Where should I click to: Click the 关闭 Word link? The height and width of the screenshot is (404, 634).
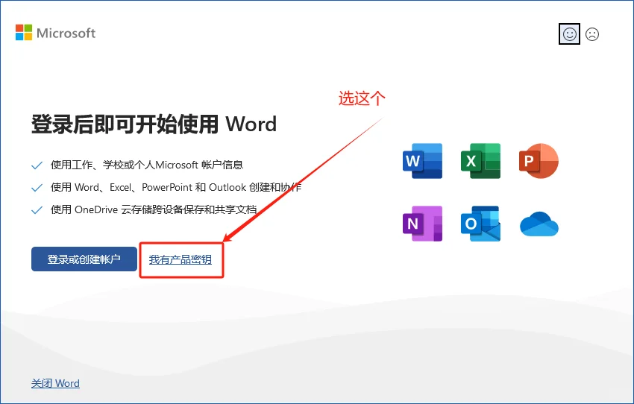coord(55,383)
